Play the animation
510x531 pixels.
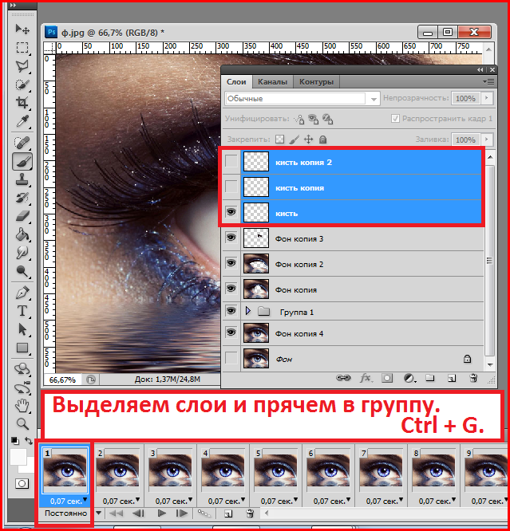(x=162, y=513)
